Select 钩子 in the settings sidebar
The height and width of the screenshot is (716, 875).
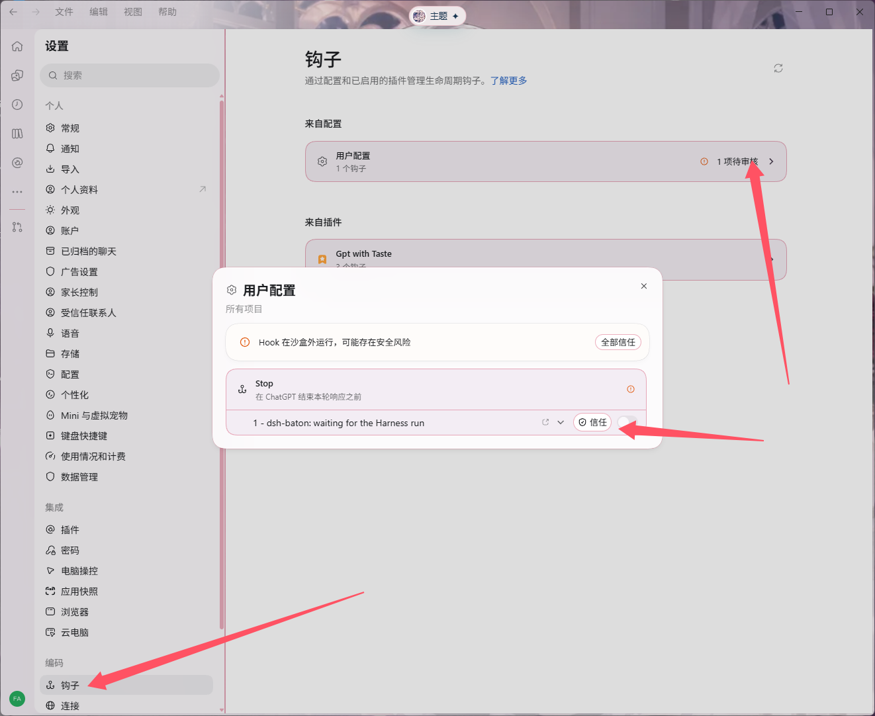(126, 685)
